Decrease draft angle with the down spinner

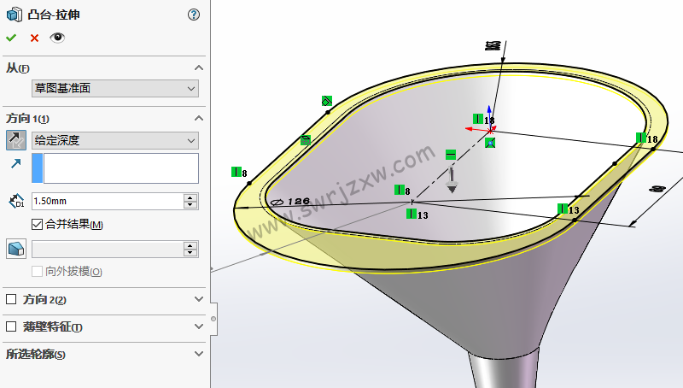pos(190,253)
